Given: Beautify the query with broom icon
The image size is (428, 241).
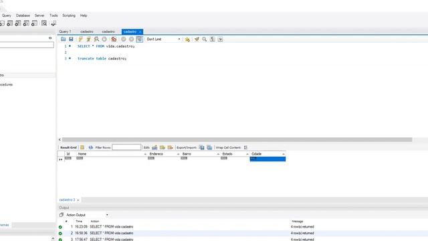Looking at the screenshot, I should point(197,39).
